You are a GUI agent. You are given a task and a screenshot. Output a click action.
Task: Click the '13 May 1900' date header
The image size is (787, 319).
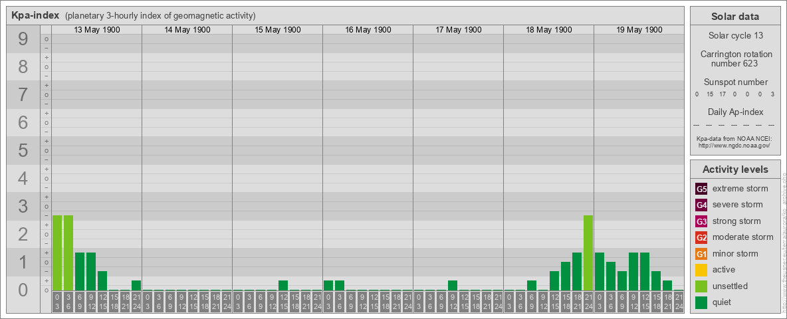[x=97, y=30]
